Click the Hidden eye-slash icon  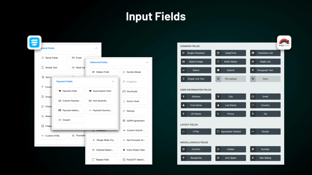[x=218, y=149]
